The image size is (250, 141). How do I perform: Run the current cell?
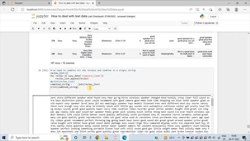coord(73,29)
